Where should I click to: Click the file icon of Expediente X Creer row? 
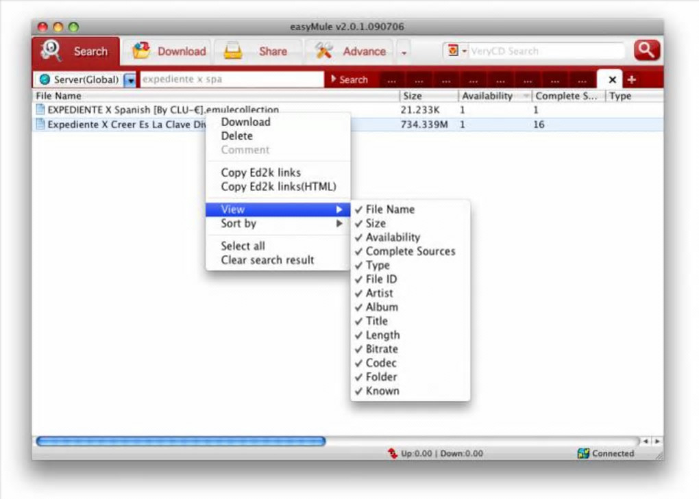click(x=40, y=124)
